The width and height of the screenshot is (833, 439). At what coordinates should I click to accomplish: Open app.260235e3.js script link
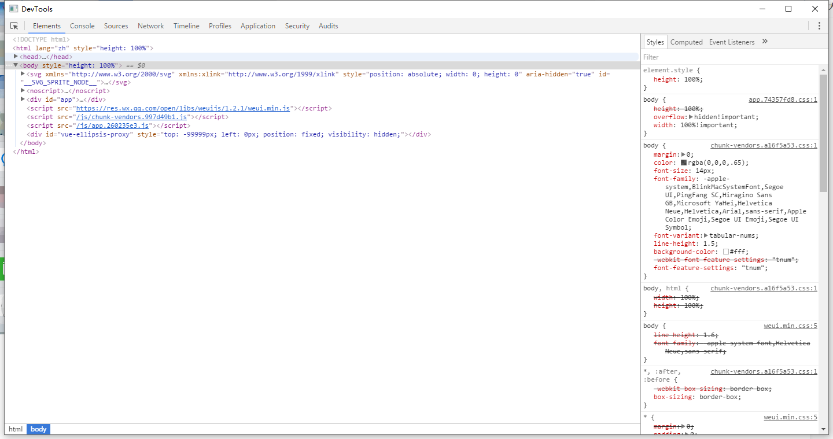pyautogui.click(x=113, y=126)
